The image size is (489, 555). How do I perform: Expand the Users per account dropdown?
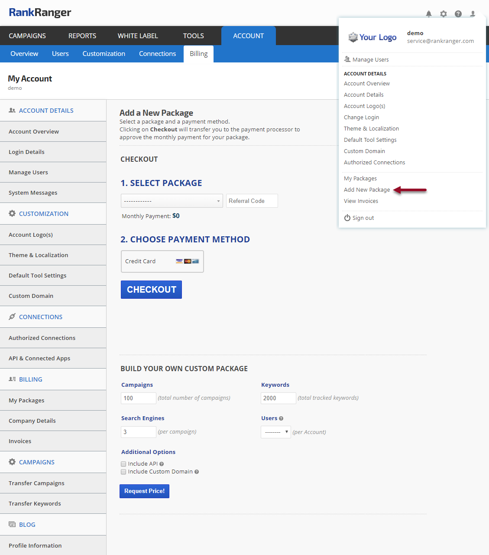pos(275,432)
